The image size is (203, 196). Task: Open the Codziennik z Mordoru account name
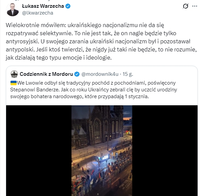47,74
